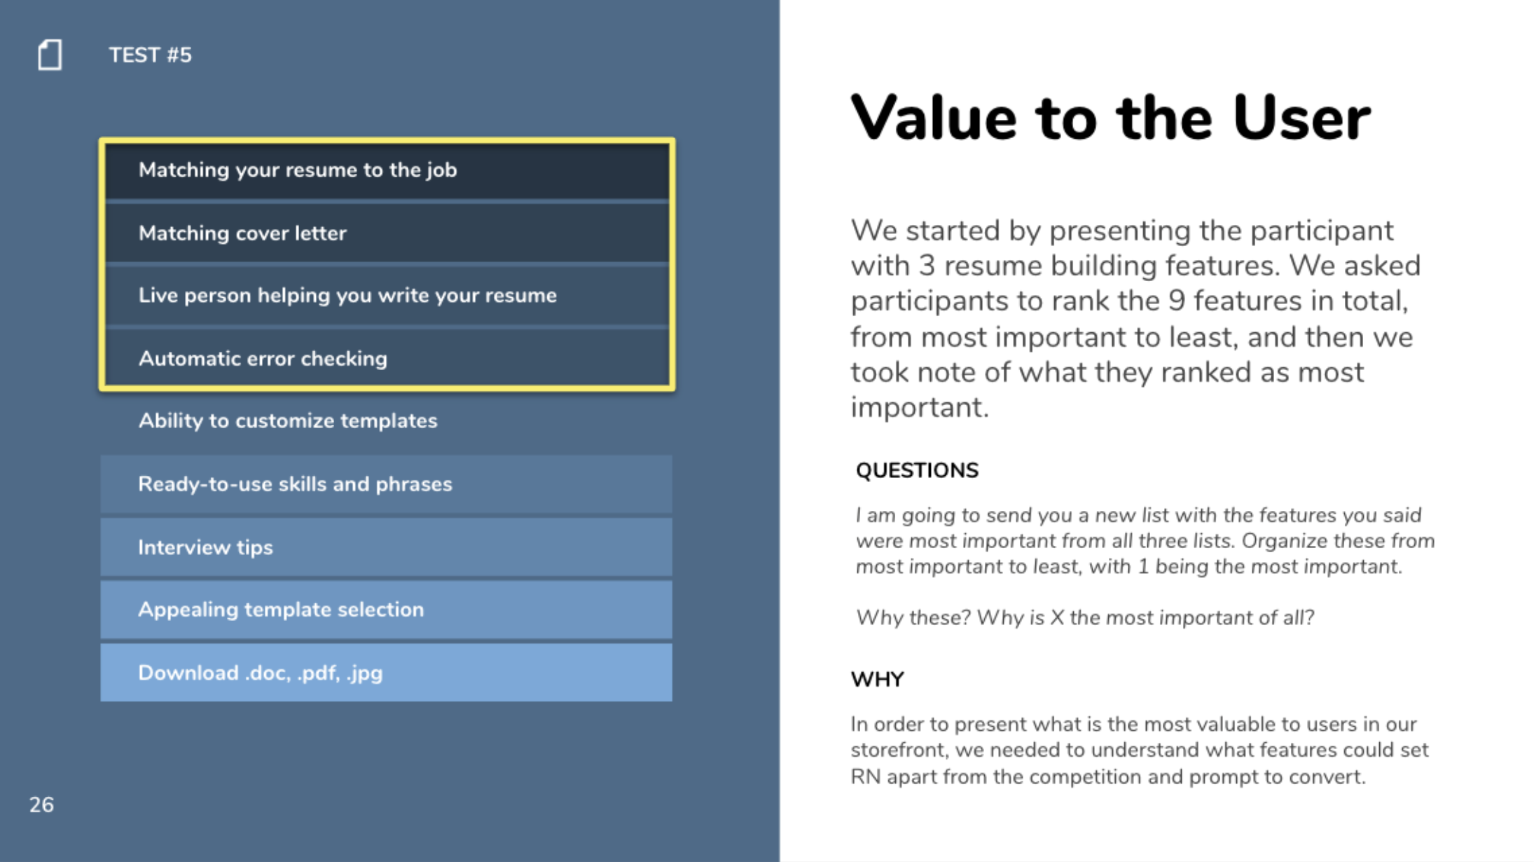Select the 'Why these? Why is X' question

point(1085,617)
